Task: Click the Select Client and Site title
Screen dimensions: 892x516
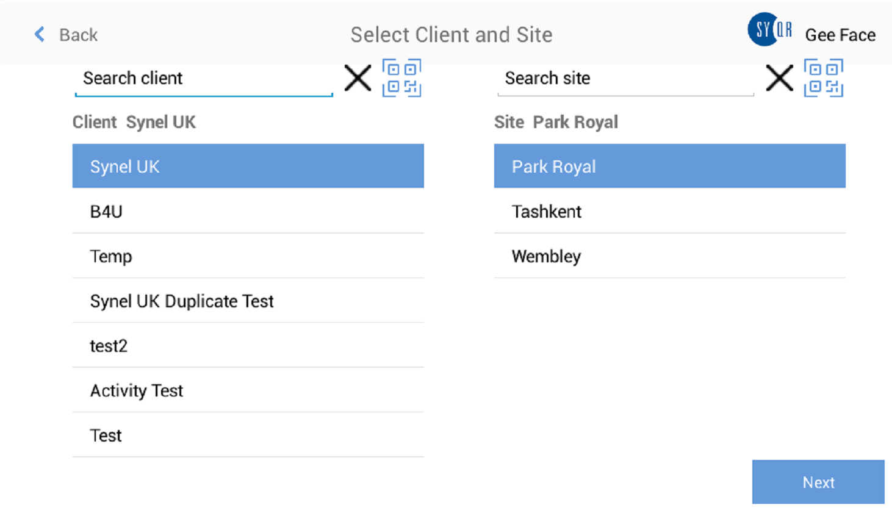Action: pyautogui.click(x=451, y=35)
